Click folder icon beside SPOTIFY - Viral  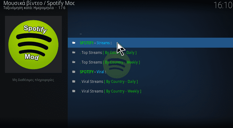click(x=74, y=72)
